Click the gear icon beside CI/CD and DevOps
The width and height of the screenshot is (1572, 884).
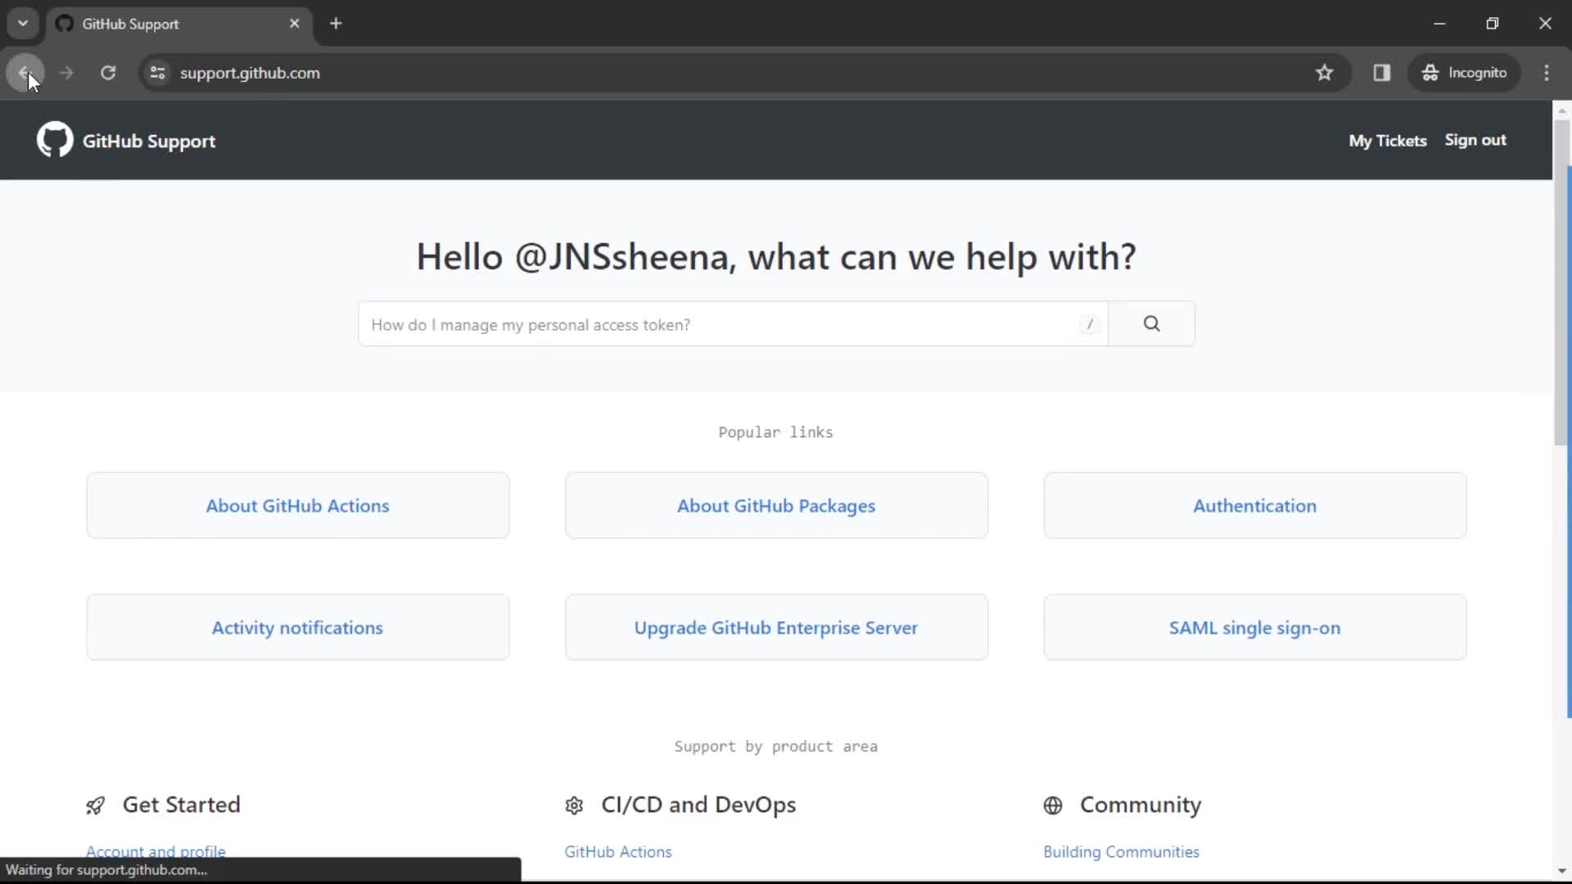574,806
